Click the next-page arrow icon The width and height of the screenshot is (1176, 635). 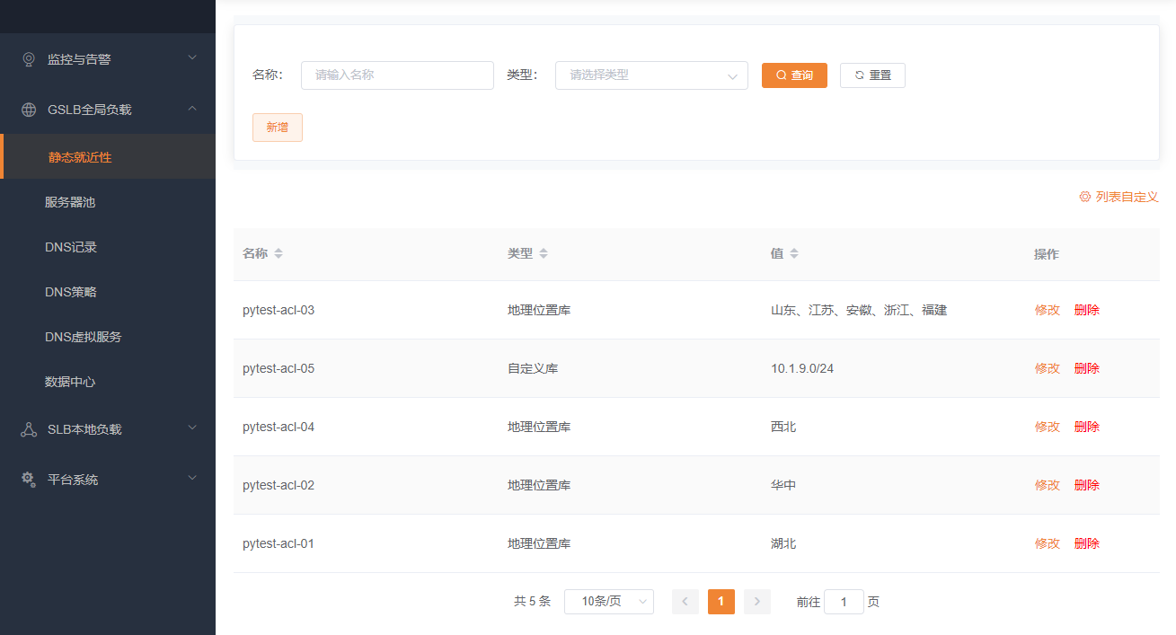756,601
